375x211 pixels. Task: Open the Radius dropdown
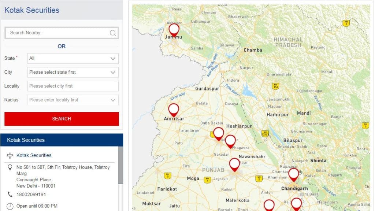[73, 100]
